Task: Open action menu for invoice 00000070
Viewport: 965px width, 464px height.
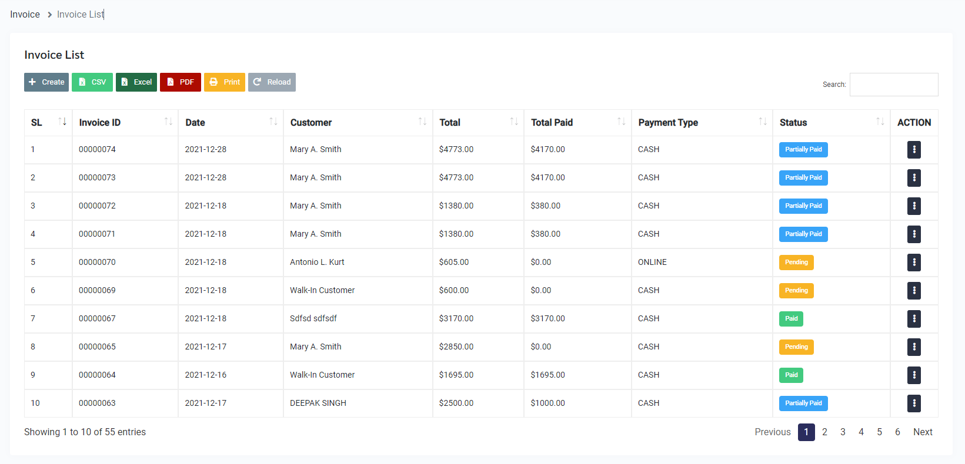Action: click(x=914, y=263)
